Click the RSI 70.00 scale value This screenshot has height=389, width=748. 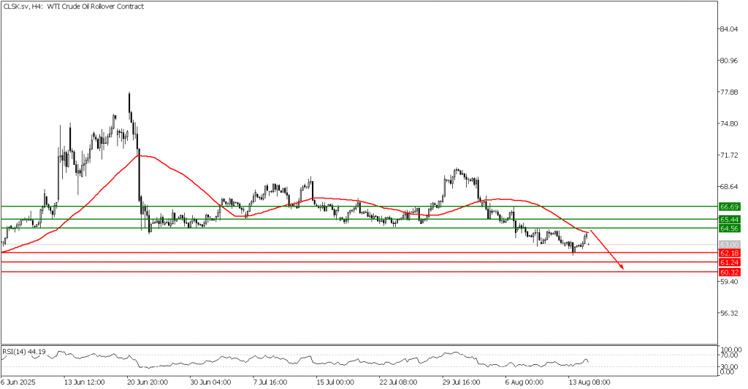click(730, 355)
